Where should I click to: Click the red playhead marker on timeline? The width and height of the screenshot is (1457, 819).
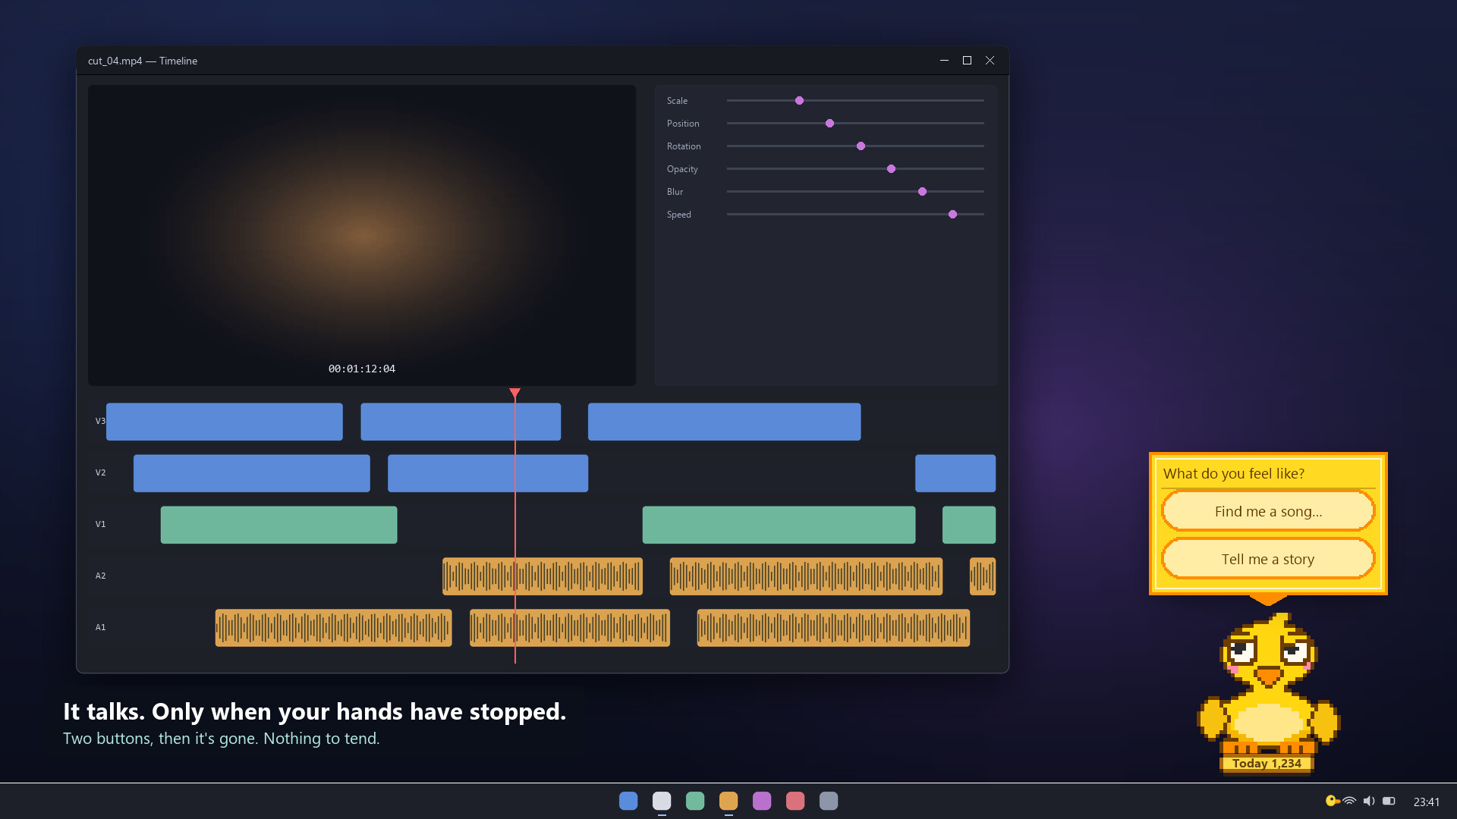pos(515,393)
